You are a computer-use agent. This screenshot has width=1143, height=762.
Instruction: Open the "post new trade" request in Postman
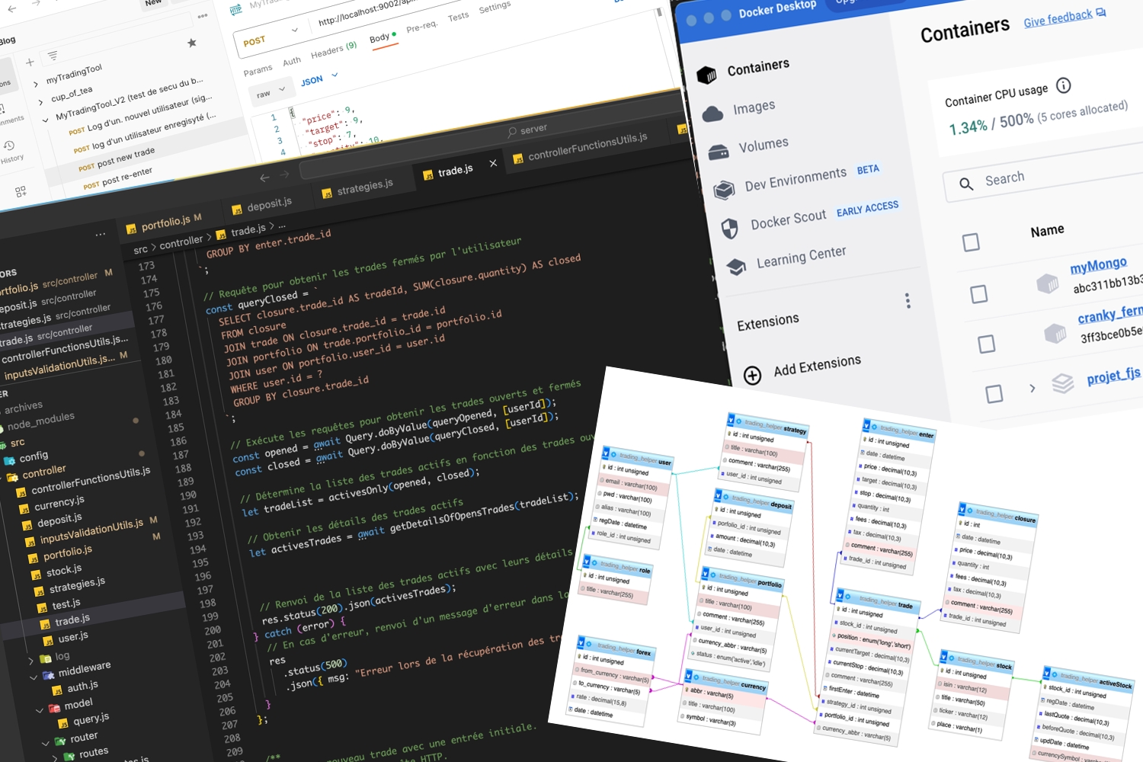click(x=117, y=159)
